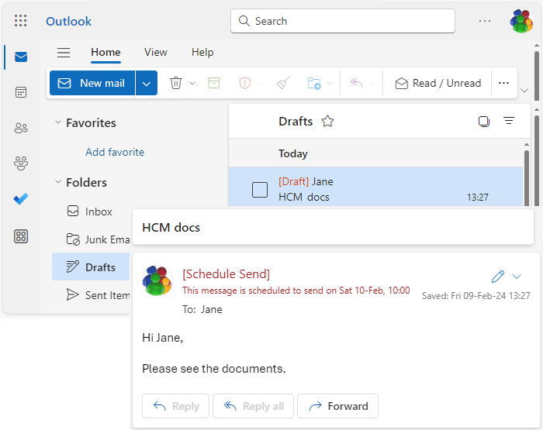Open the header more options ellipsis
Viewport: 543px width, 430px height.
(x=485, y=21)
